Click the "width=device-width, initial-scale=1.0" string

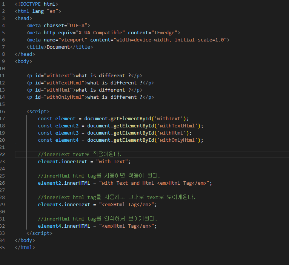[170, 40]
